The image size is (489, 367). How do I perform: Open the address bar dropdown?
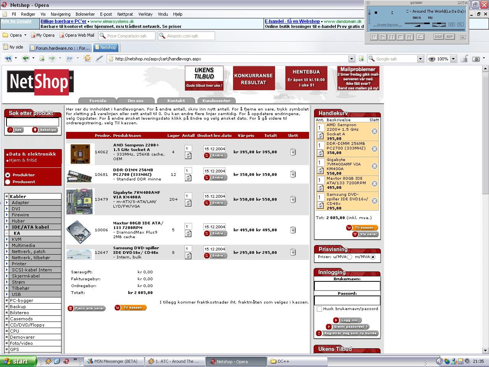click(x=351, y=59)
